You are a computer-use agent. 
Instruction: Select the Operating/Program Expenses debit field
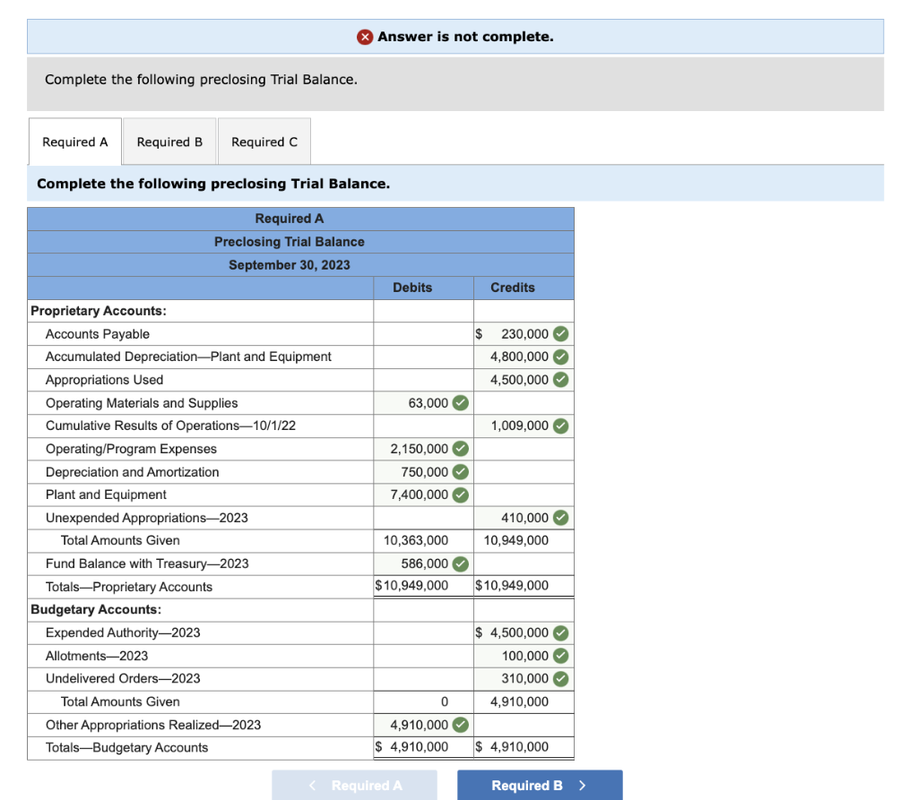click(x=423, y=449)
